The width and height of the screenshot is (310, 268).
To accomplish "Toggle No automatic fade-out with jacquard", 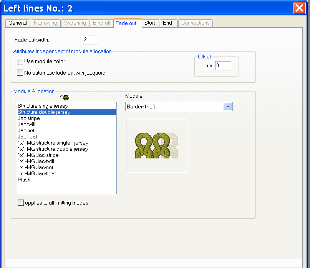I will pos(20,73).
